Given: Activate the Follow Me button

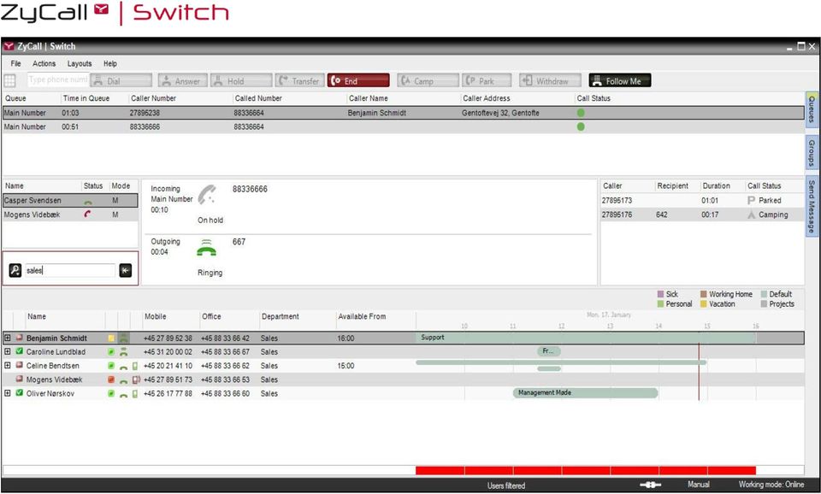Looking at the screenshot, I should pyautogui.click(x=620, y=80).
